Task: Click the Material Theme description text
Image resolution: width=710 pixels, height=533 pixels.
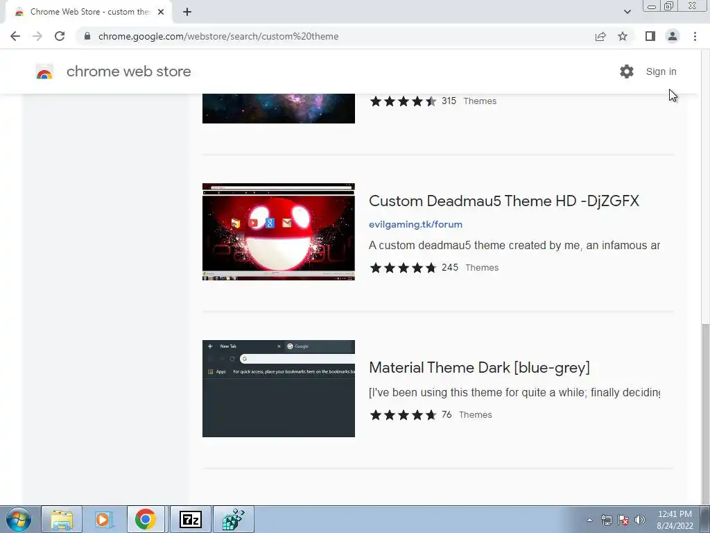Action: pyautogui.click(x=514, y=393)
